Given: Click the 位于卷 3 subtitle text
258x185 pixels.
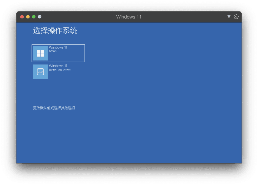Looking at the screenshot, I should (53, 51).
